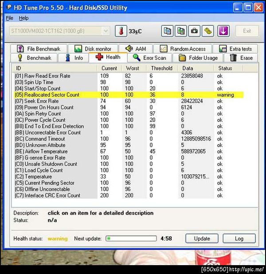Switch to AAM tab
The height and width of the screenshot is (274, 266).
tap(136, 49)
